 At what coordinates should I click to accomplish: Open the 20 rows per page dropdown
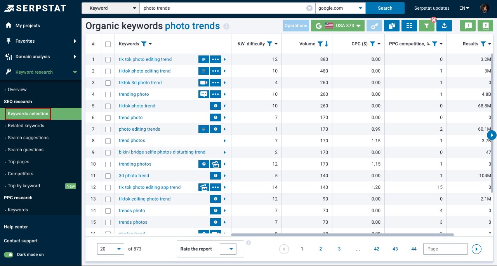(111, 249)
